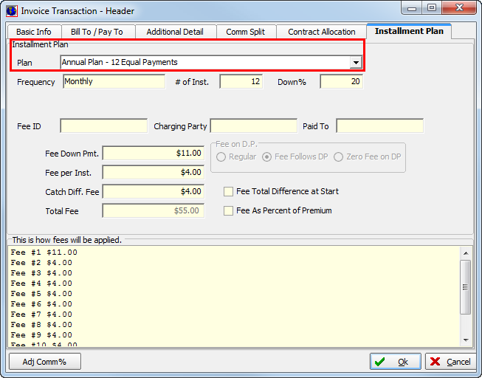
Task: Toggle Fee As Percent of Premium checkbox
Action: pos(229,210)
